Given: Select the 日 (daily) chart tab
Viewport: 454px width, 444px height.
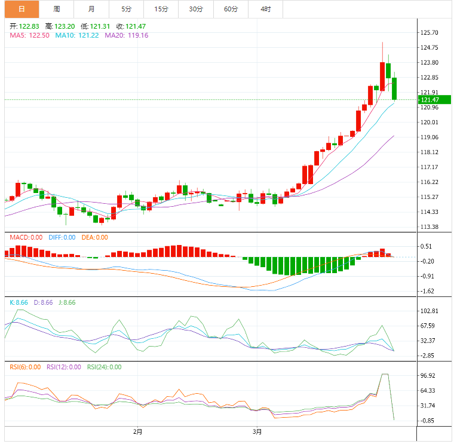Looking at the screenshot, I should pyautogui.click(x=22, y=9).
